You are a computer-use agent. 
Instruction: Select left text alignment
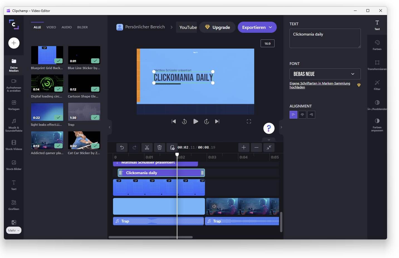(x=293, y=115)
